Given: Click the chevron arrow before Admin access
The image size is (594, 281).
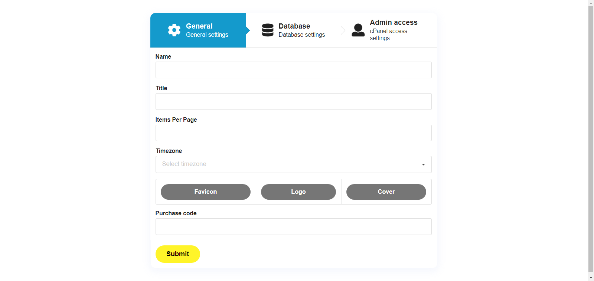Looking at the screenshot, I should (x=343, y=30).
